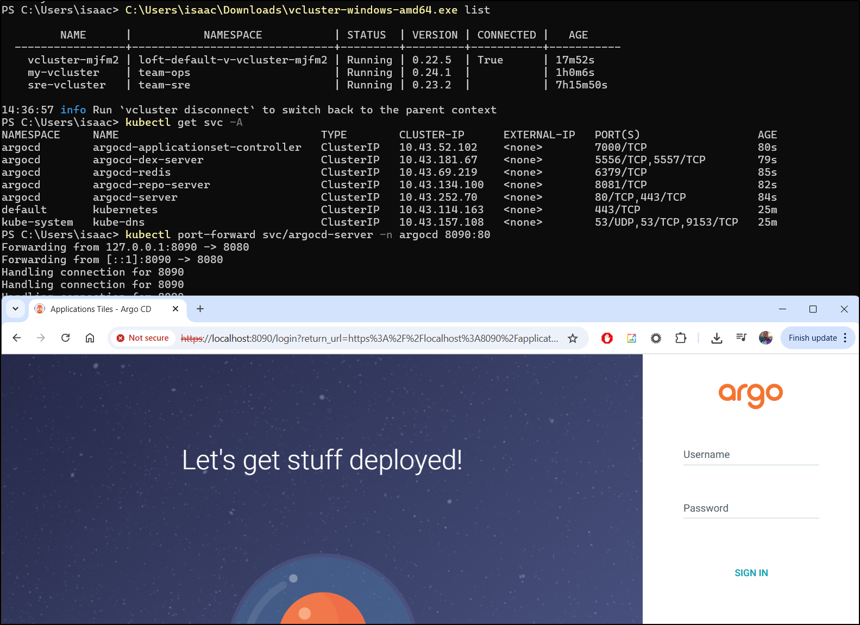Image resolution: width=860 pixels, height=625 pixels.
Task: Open a new browser tab
Action: [x=200, y=309]
